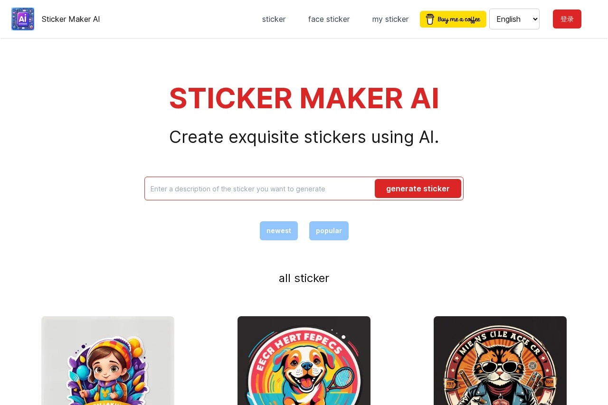This screenshot has width=608, height=405.
Task: Click the generate sticker button
Action: click(418, 188)
